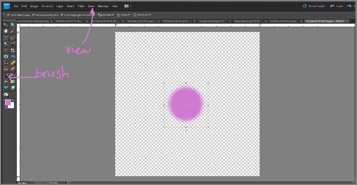Activate the Red Eye Removal tool
Screen dimensions: 357x185
[x=6, y=63]
